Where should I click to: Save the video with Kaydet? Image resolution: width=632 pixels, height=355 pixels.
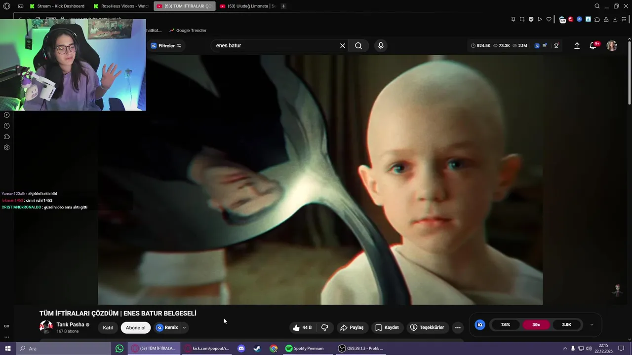point(387,327)
